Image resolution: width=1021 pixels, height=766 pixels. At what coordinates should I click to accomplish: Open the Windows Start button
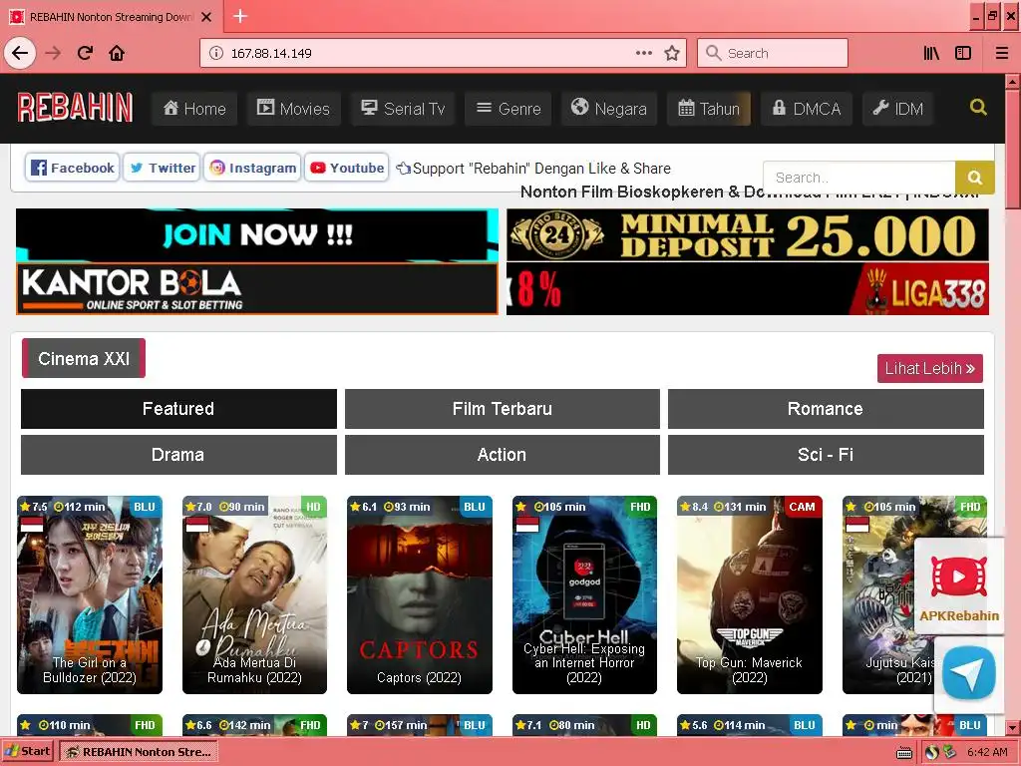pos(27,752)
